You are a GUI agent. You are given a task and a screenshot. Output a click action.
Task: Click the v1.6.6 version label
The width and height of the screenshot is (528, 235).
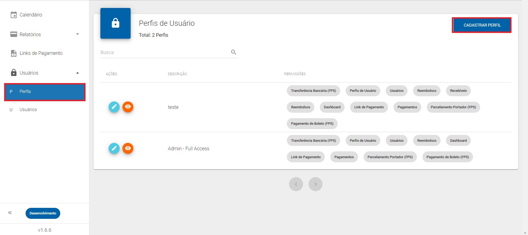point(45,230)
